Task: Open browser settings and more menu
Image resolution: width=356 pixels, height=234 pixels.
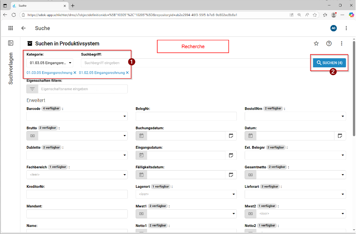Action: click(x=342, y=15)
